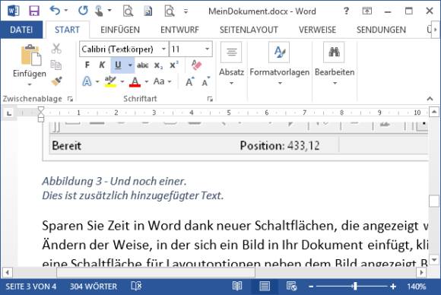Viewport: 441px width, 295px height.
Task: Customize the quick access toolbar dropdown
Action: point(186,11)
